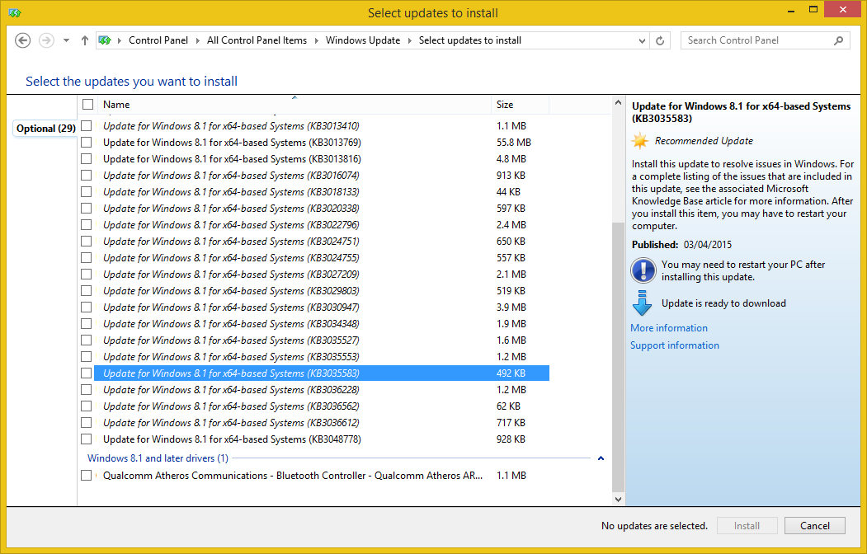This screenshot has width=867, height=554.
Task: Click the search magnifier icon
Action: pyautogui.click(x=838, y=40)
